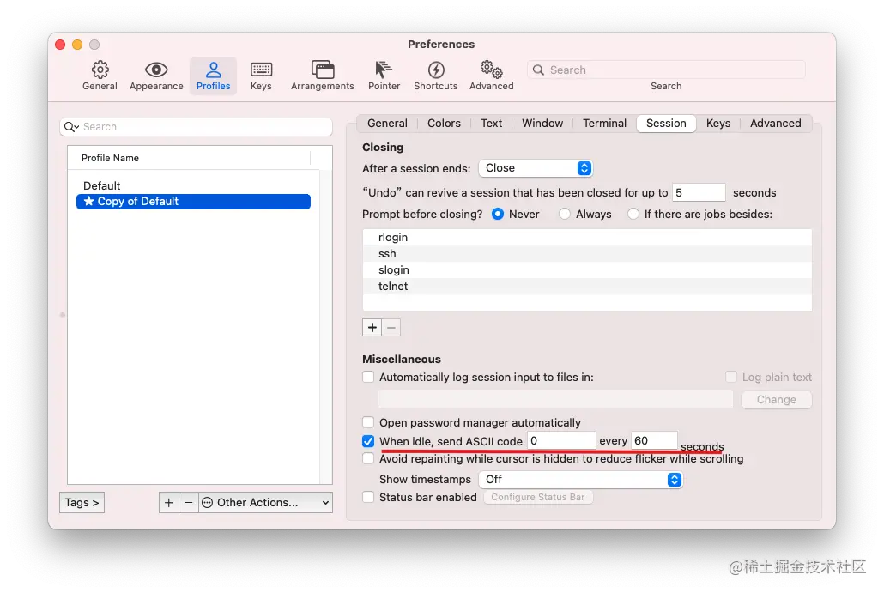Open the After a session ends dropdown

(536, 168)
